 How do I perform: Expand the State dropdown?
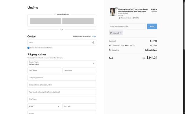pos(44,106)
